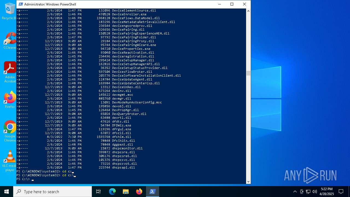
Task: Click the taskbar search box
Action: pos(52,192)
